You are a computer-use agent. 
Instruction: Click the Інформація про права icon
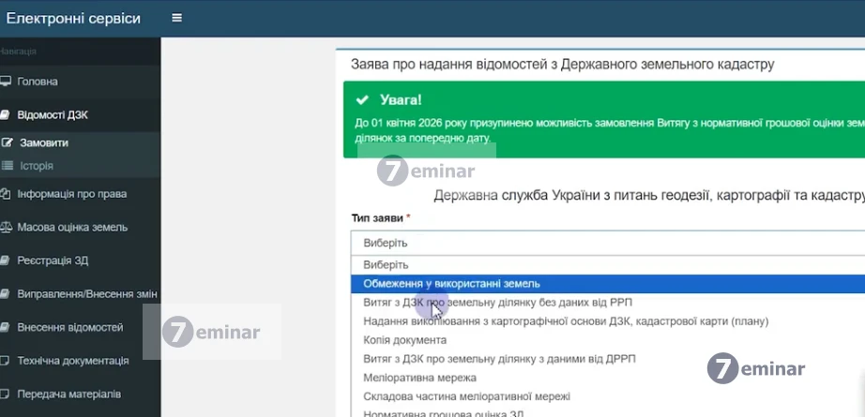point(6,194)
